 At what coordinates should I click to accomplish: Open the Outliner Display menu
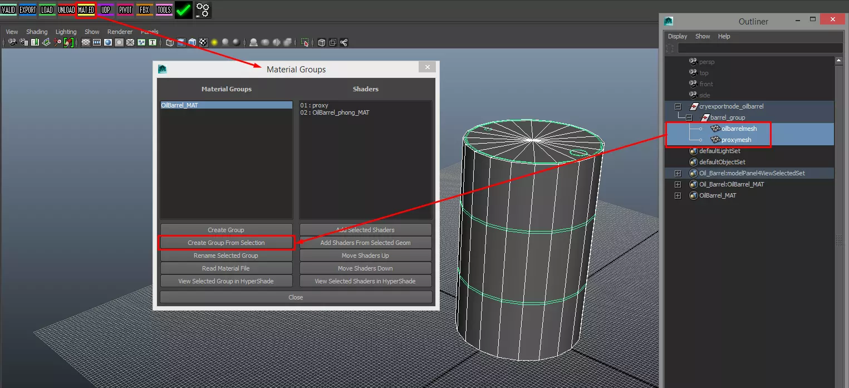[x=678, y=36]
